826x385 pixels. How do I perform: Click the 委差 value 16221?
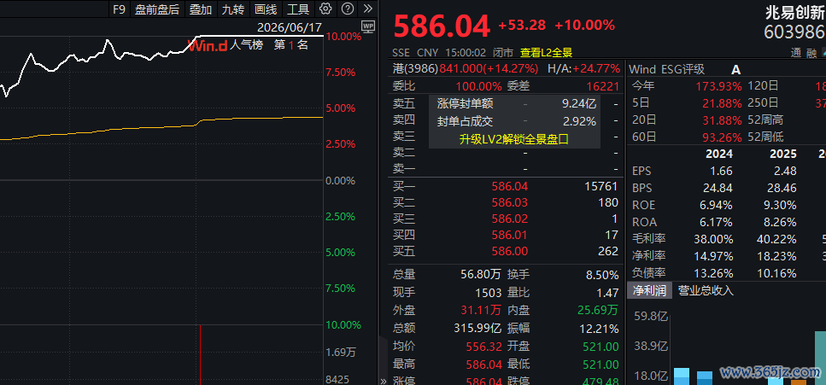[603, 86]
